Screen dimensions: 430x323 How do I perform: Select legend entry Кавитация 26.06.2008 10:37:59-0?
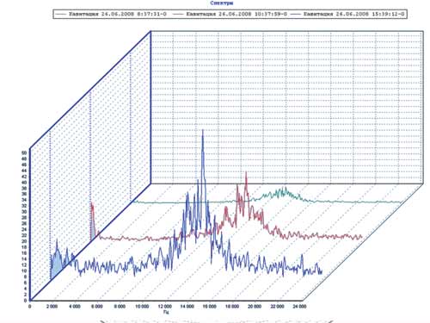236,14
